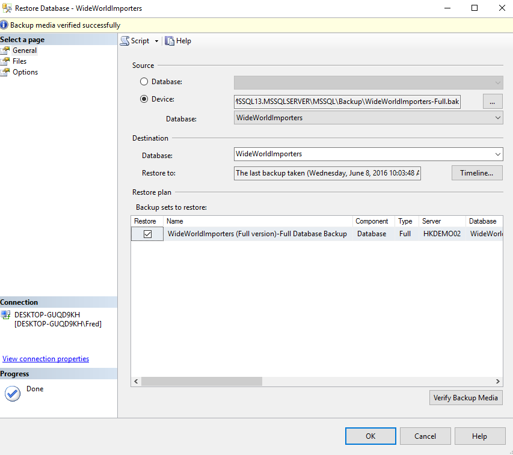Click the Files page icon
The width and height of the screenshot is (513, 455).
point(5,61)
